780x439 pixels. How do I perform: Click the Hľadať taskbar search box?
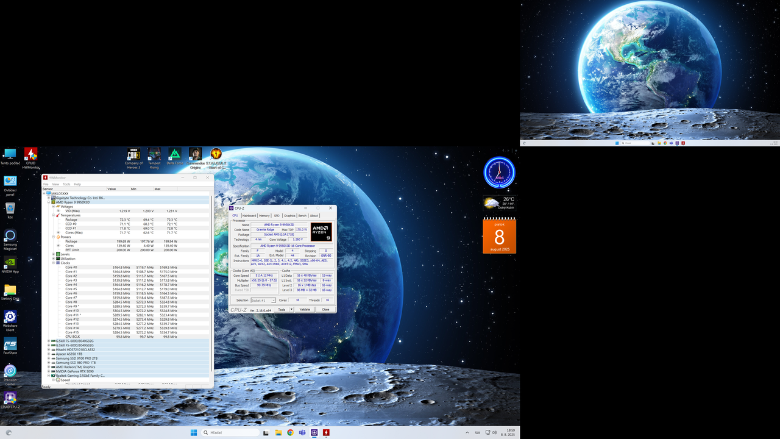[231, 432]
